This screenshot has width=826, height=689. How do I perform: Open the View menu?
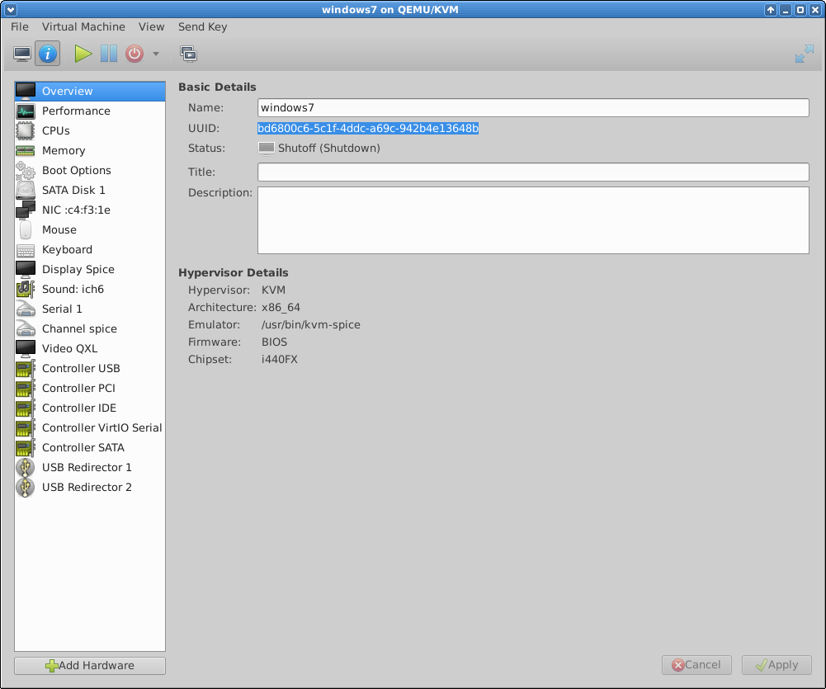(x=151, y=27)
